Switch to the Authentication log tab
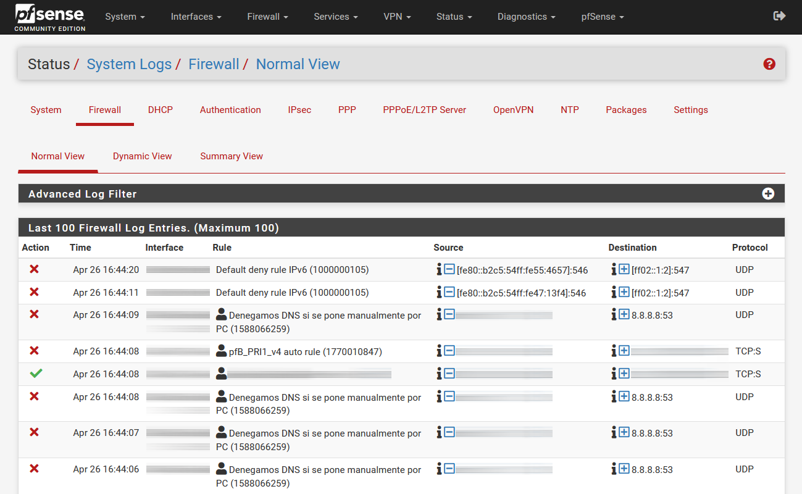 pyautogui.click(x=230, y=110)
